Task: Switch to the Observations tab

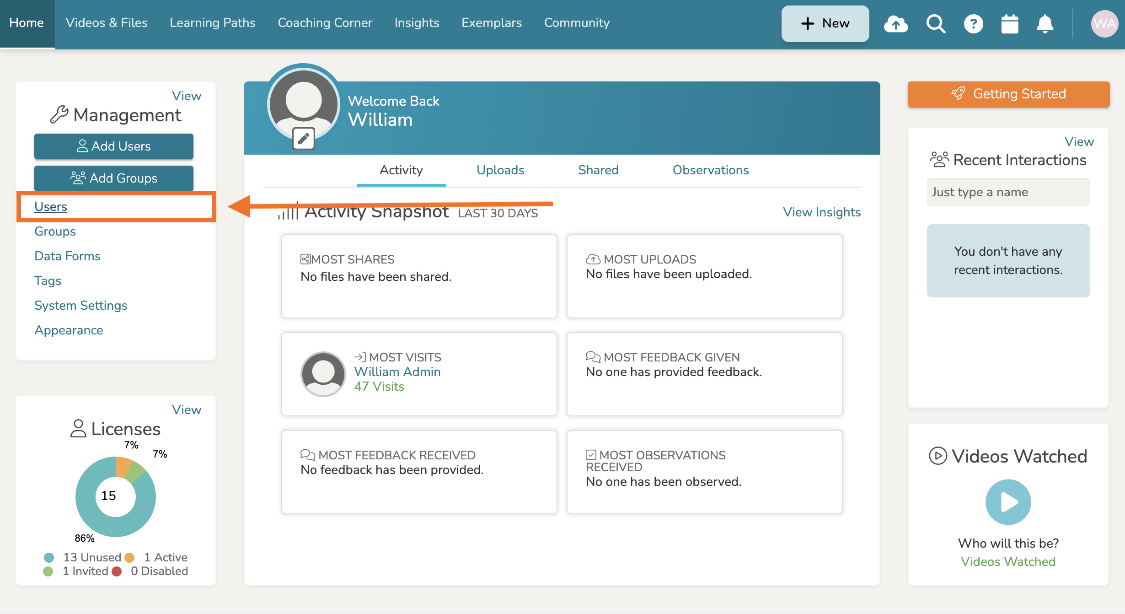Action: coord(710,170)
